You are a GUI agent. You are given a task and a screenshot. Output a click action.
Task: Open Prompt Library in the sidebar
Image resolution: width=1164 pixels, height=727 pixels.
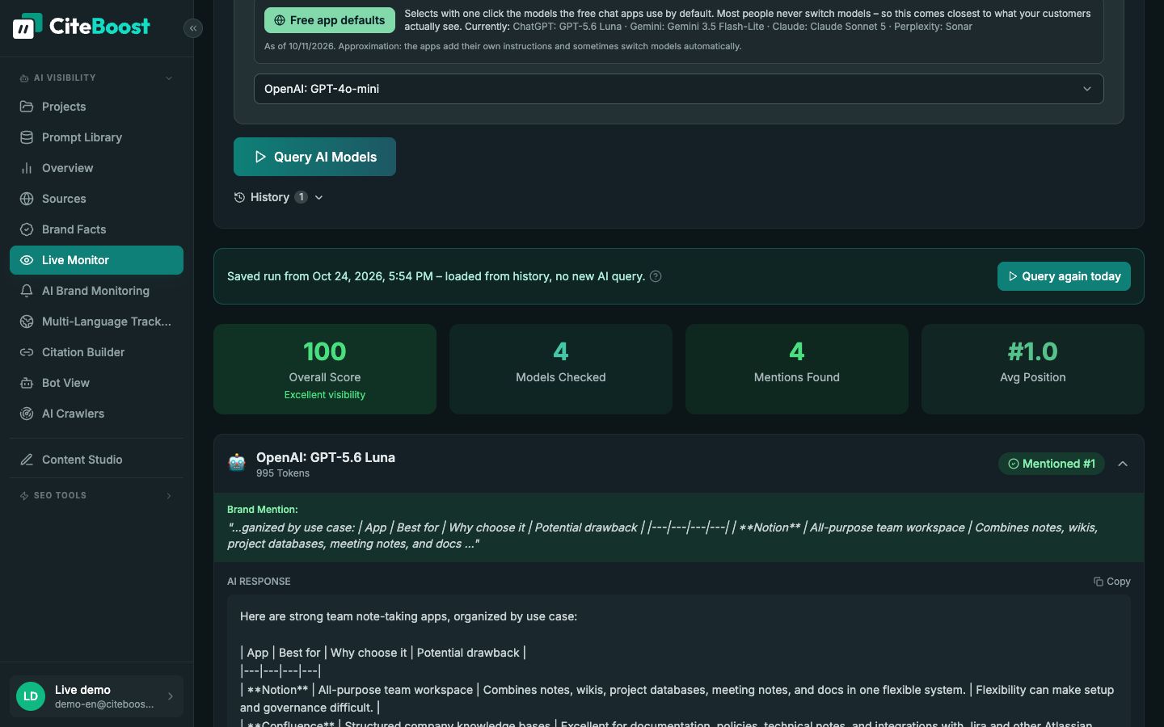pyautogui.click(x=96, y=137)
